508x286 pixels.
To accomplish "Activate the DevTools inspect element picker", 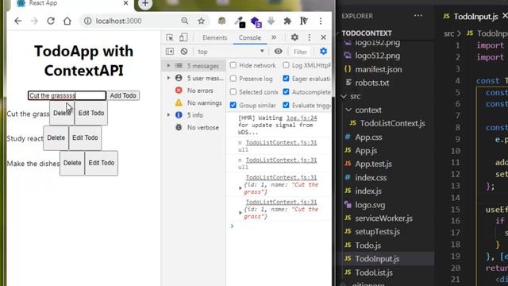I will point(169,37).
